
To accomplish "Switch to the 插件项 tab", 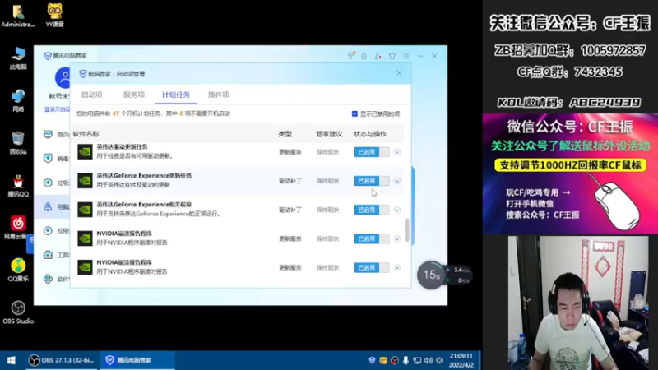I will pyautogui.click(x=219, y=95).
